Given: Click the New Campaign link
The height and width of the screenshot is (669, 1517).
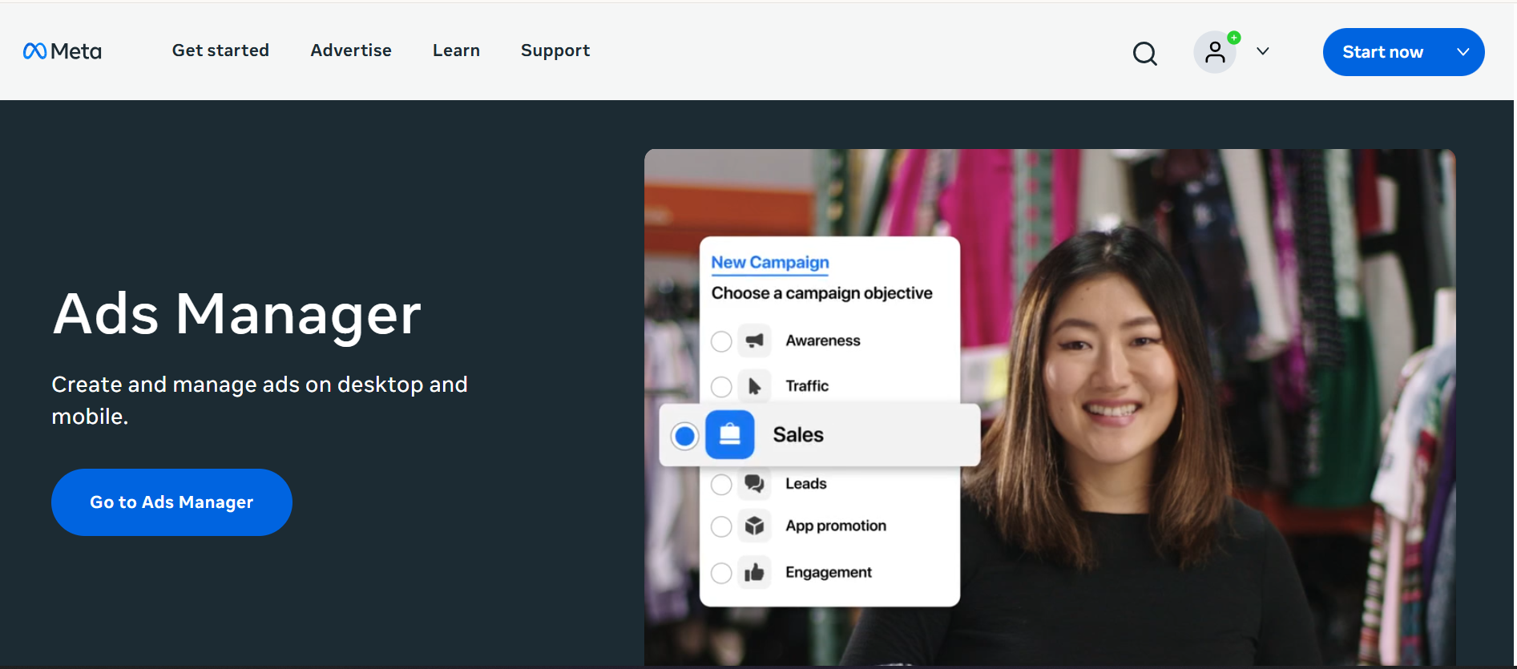Looking at the screenshot, I should pos(769,263).
